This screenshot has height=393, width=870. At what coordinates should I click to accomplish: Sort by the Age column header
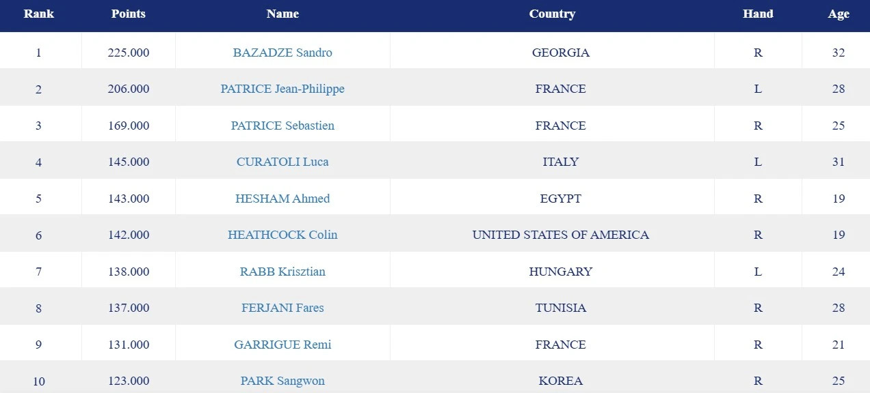point(839,14)
